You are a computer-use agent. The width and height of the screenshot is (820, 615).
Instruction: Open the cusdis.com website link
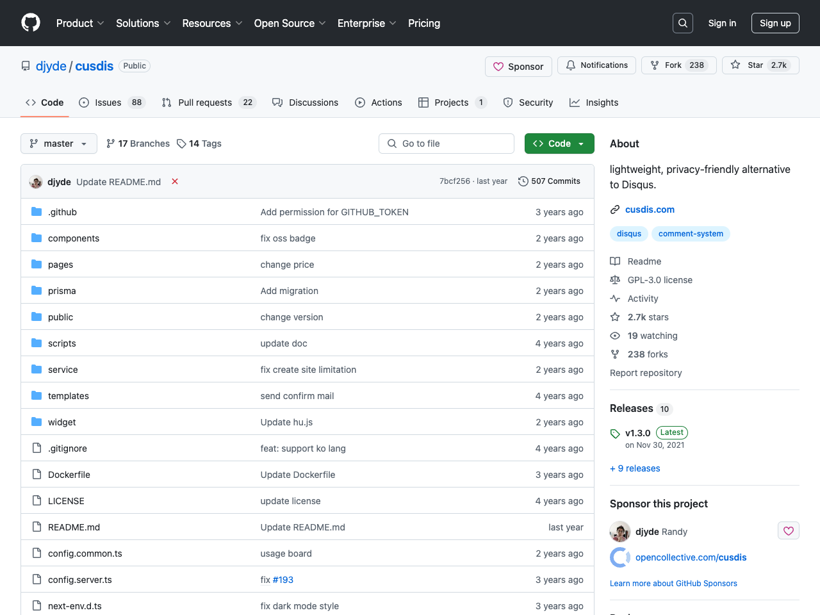[x=650, y=209]
